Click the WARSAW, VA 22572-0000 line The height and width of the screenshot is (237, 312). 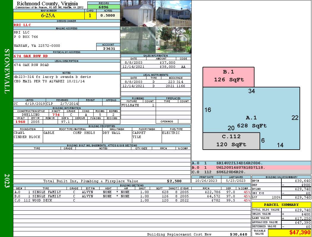[37, 46]
